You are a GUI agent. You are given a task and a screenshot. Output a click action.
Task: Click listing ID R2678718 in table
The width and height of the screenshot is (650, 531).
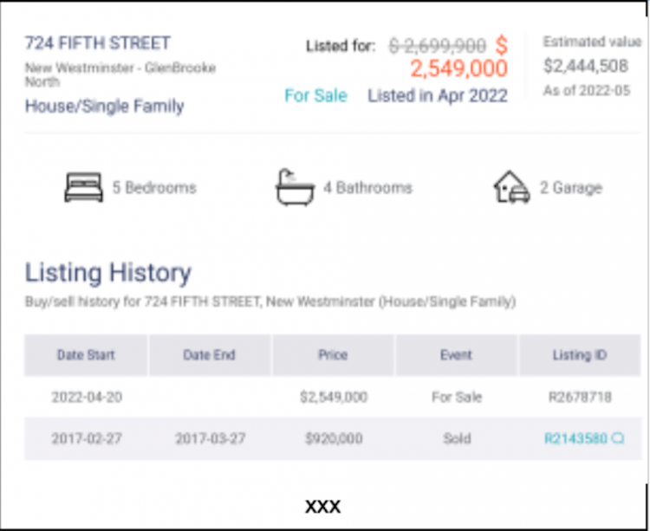[x=580, y=398]
